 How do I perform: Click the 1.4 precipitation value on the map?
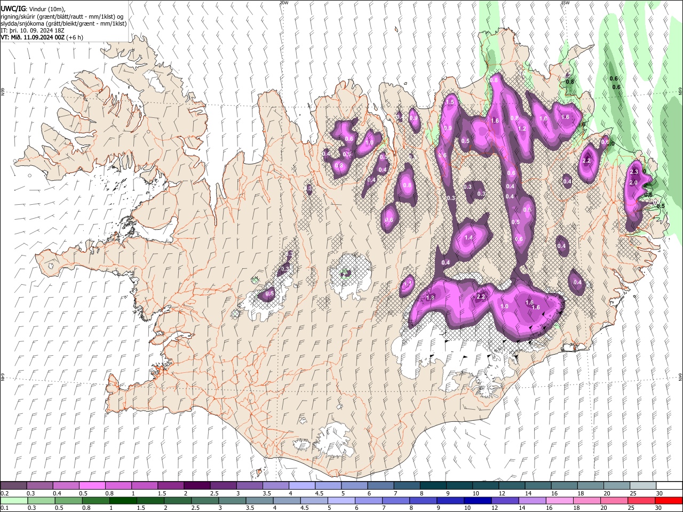click(469, 237)
